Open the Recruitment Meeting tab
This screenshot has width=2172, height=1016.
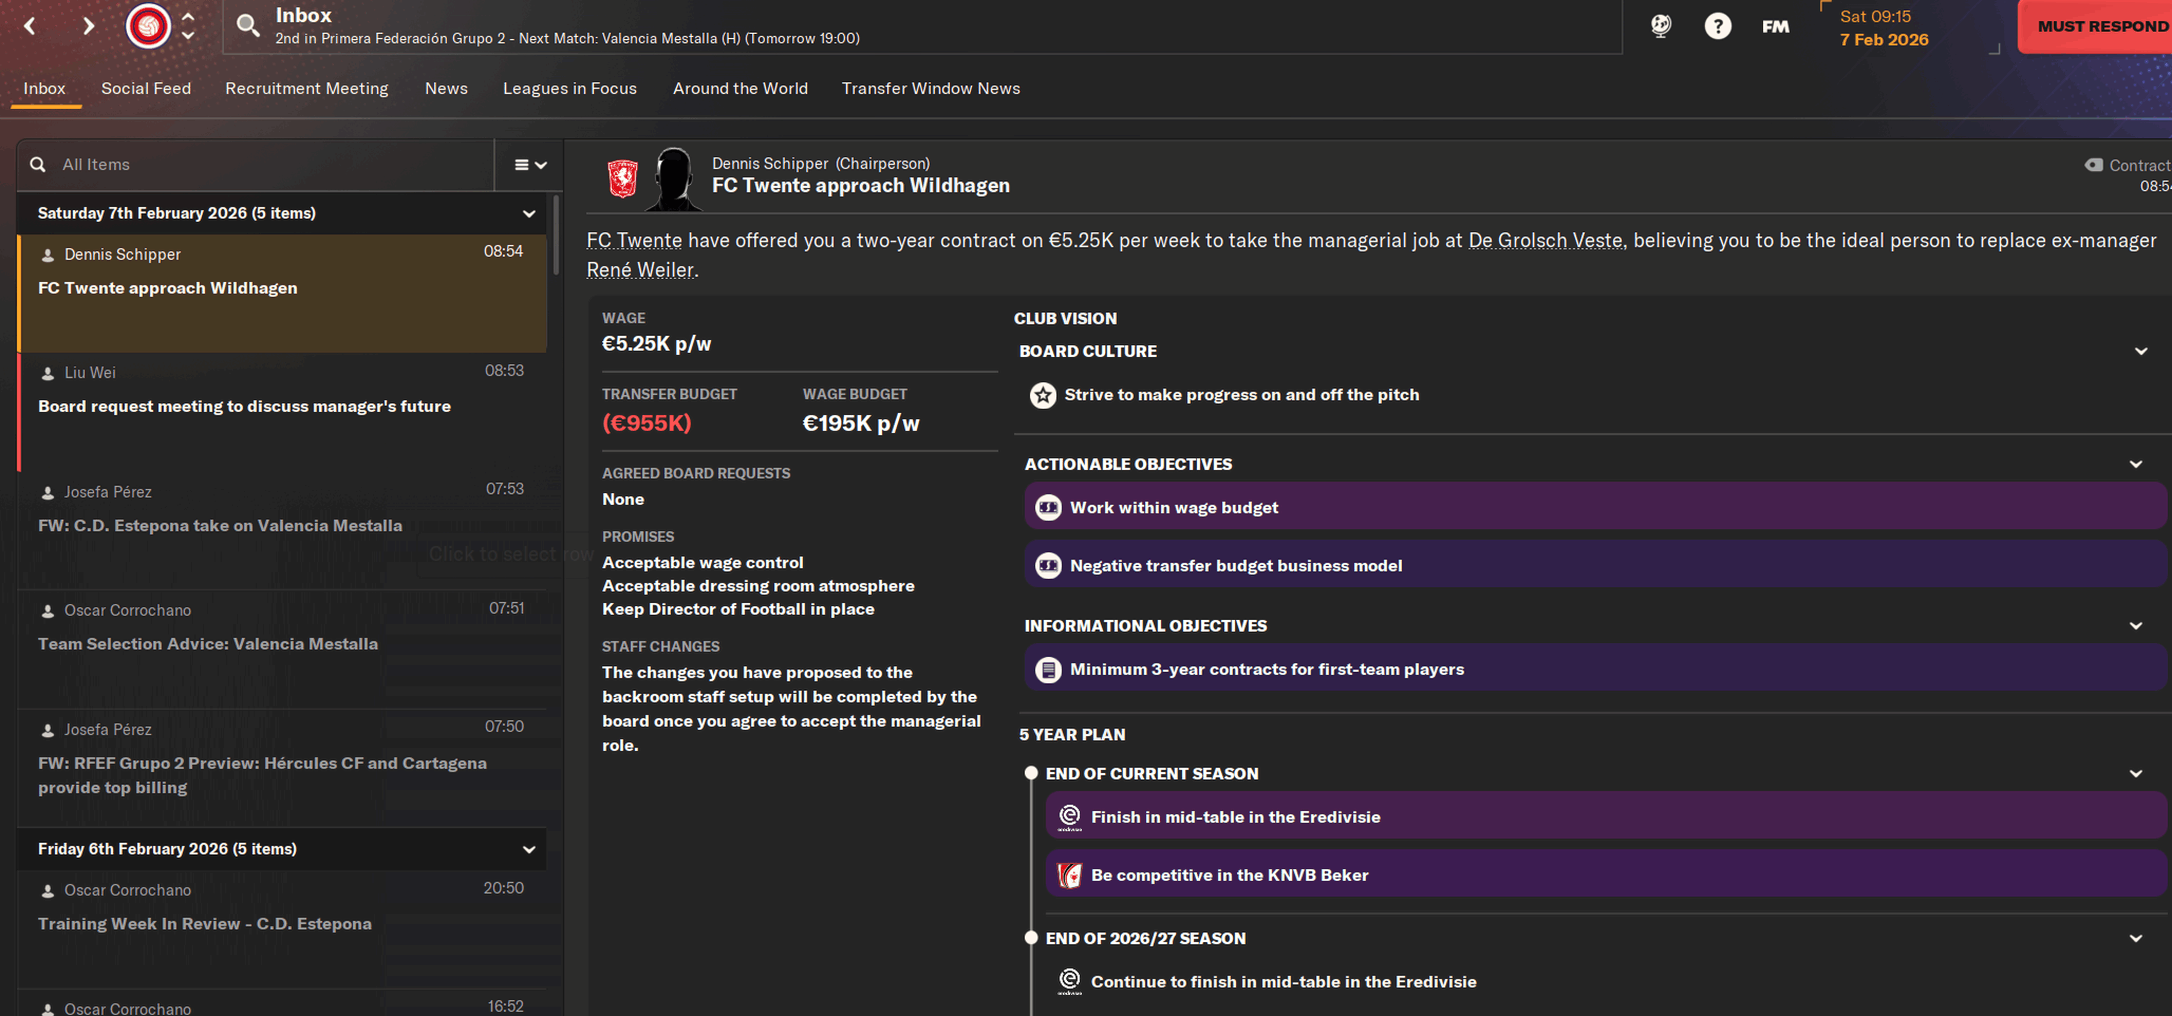click(307, 88)
